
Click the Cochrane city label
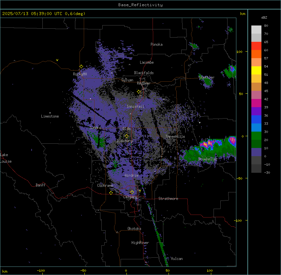[105, 186]
